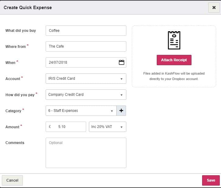Close the Create Quick Expense dialog

click(214, 7)
